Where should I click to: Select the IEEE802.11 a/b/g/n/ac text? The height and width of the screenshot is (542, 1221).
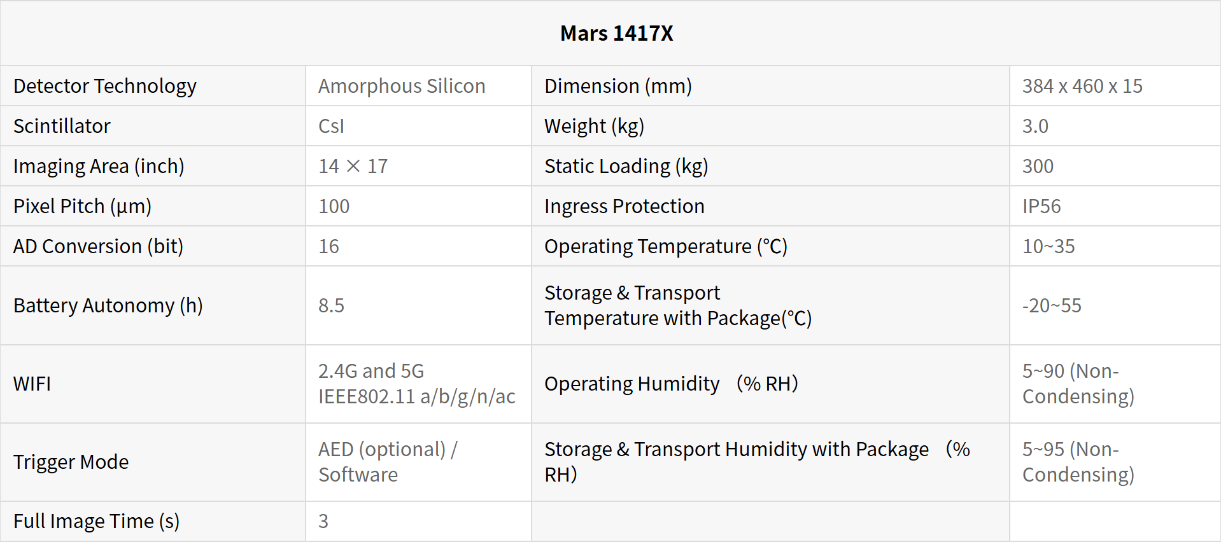[416, 396]
